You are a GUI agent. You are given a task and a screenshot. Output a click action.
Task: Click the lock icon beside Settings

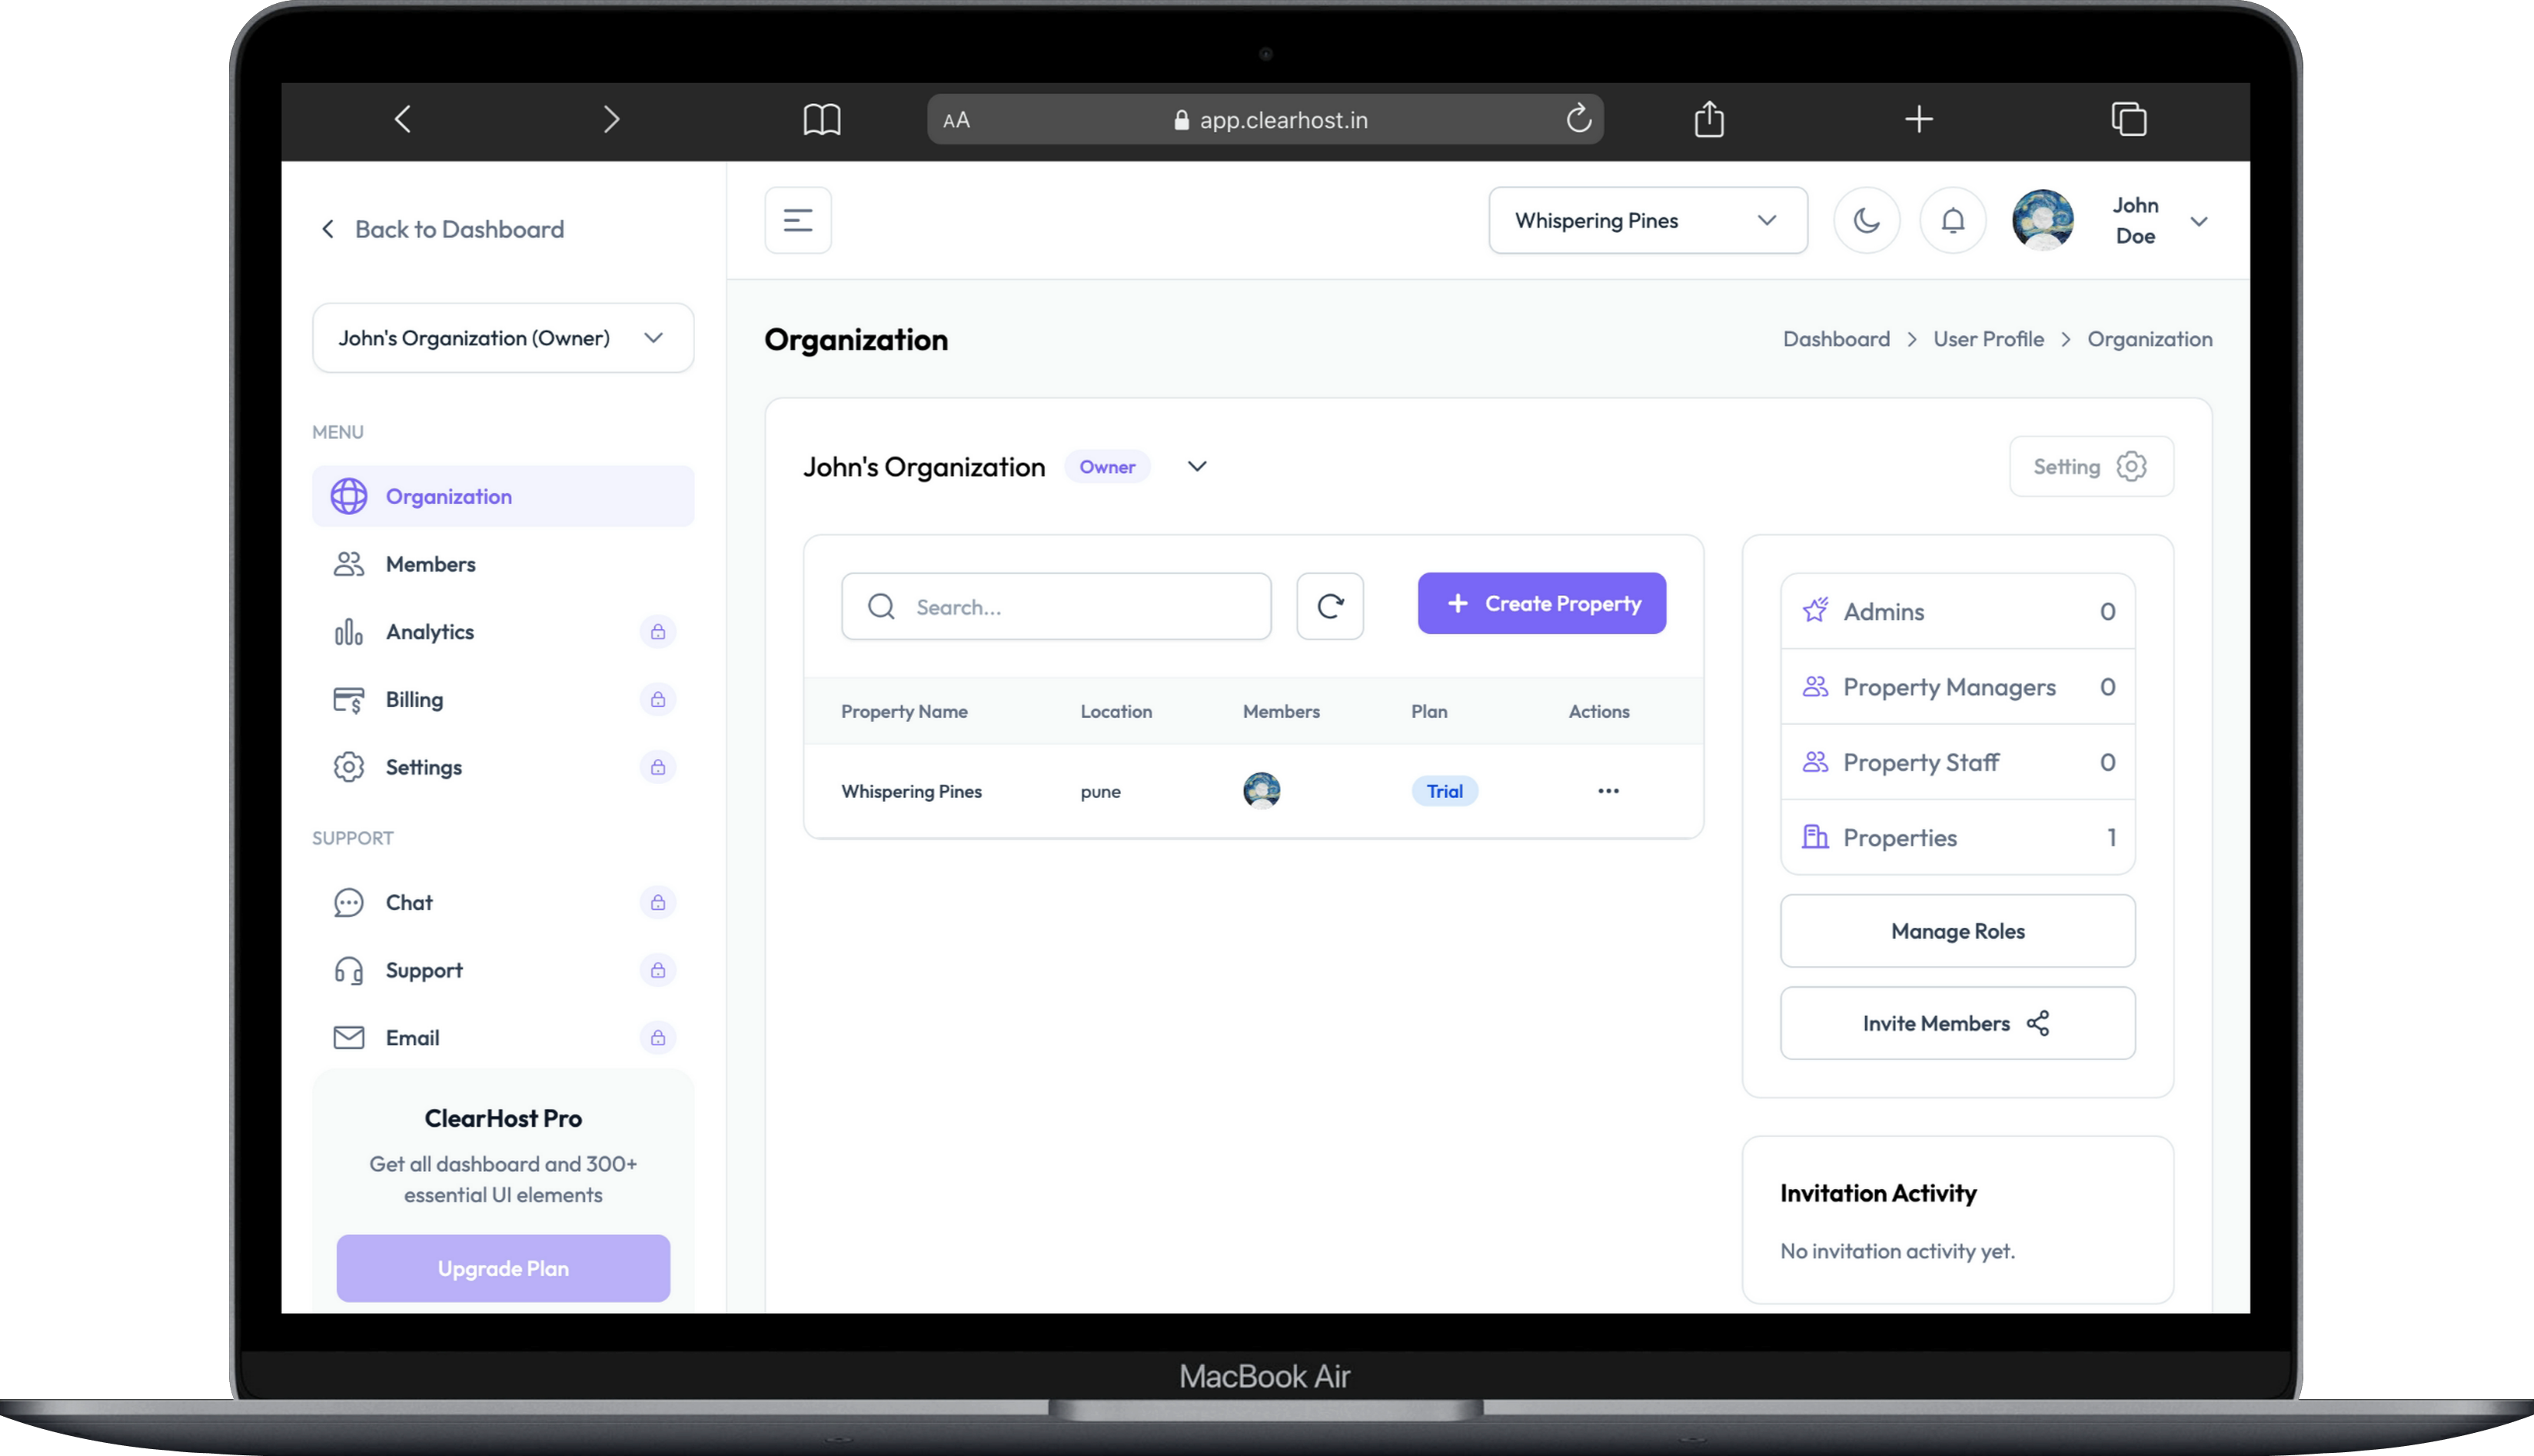(658, 767)
